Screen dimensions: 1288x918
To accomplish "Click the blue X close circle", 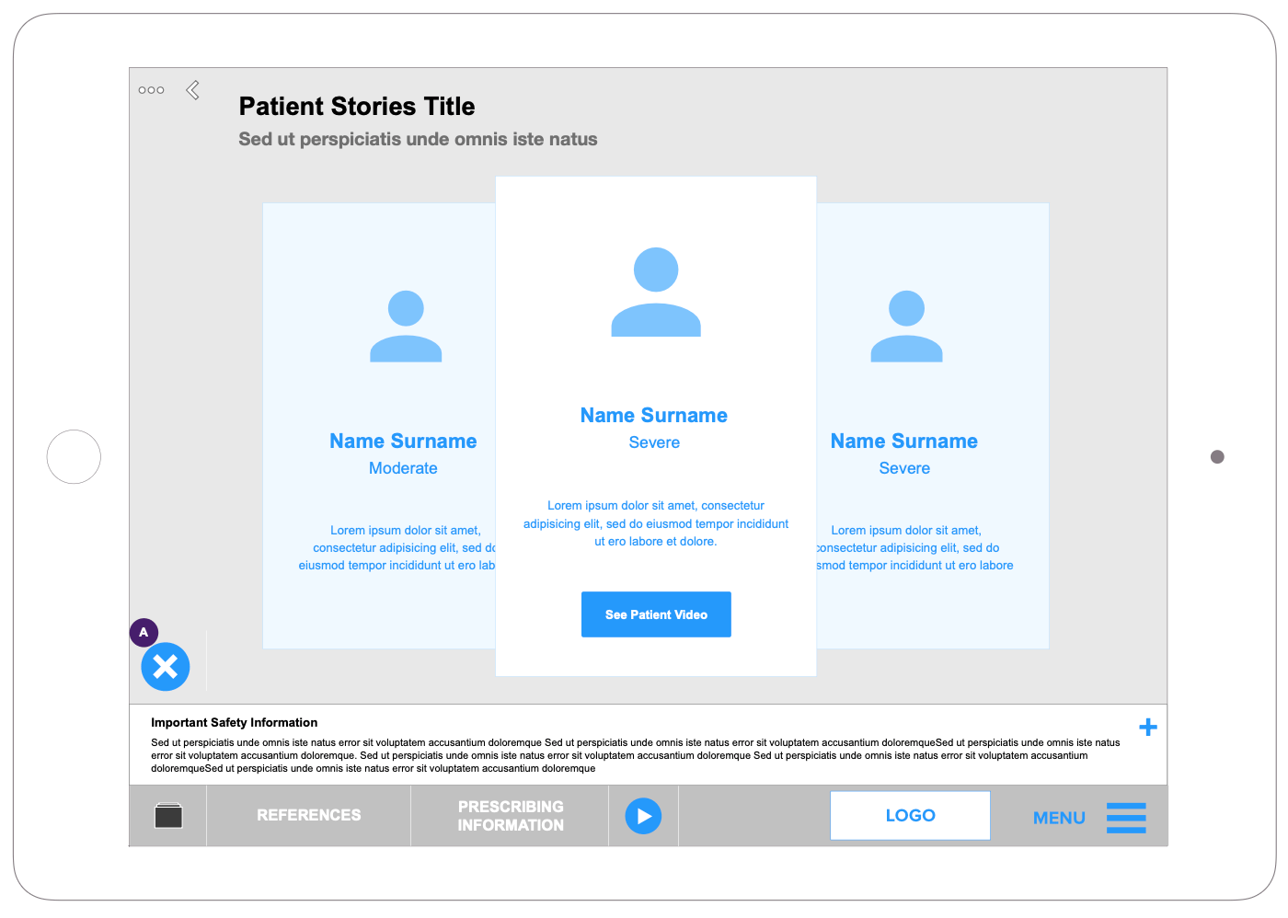I will tap(166, 667).
